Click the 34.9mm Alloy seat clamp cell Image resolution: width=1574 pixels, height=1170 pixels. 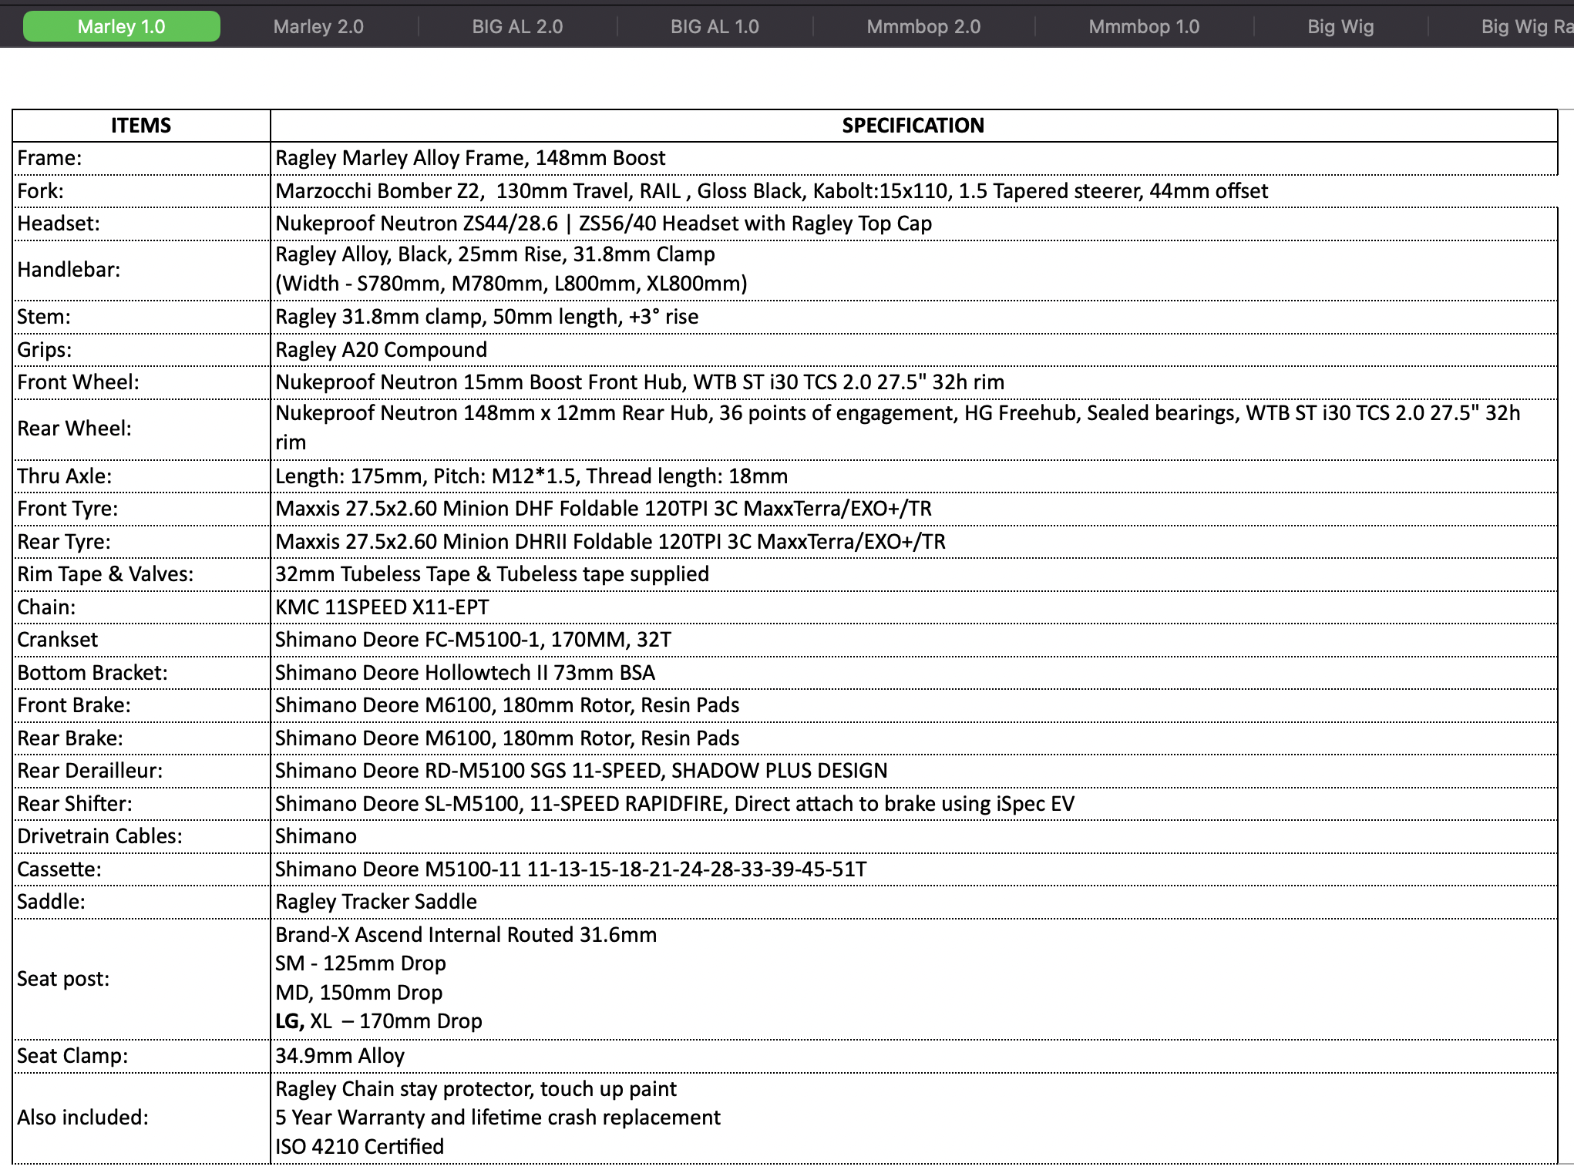pos(340,1056)
